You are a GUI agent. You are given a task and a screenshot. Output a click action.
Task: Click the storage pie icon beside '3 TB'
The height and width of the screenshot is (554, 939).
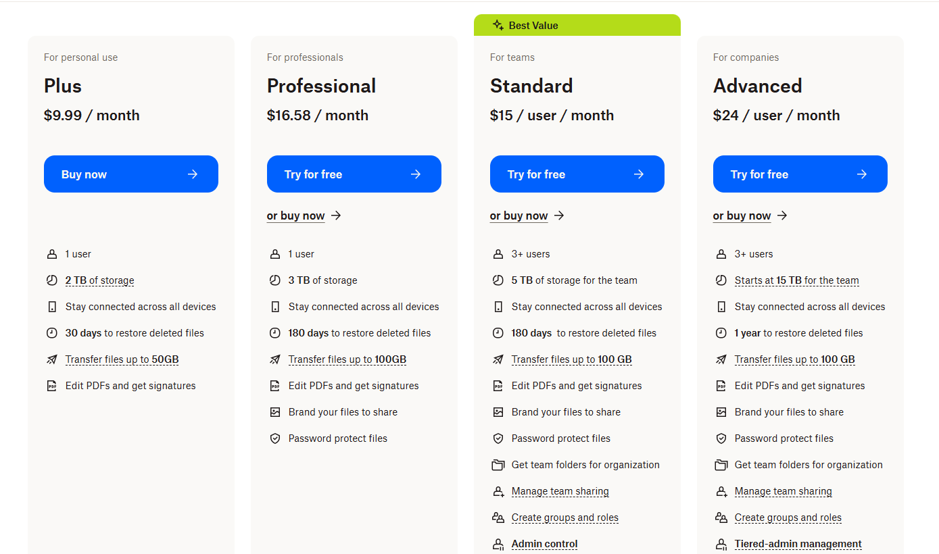[x=275, y=280]
